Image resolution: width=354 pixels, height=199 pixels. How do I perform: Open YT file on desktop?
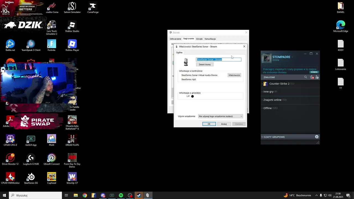[340, 83]
